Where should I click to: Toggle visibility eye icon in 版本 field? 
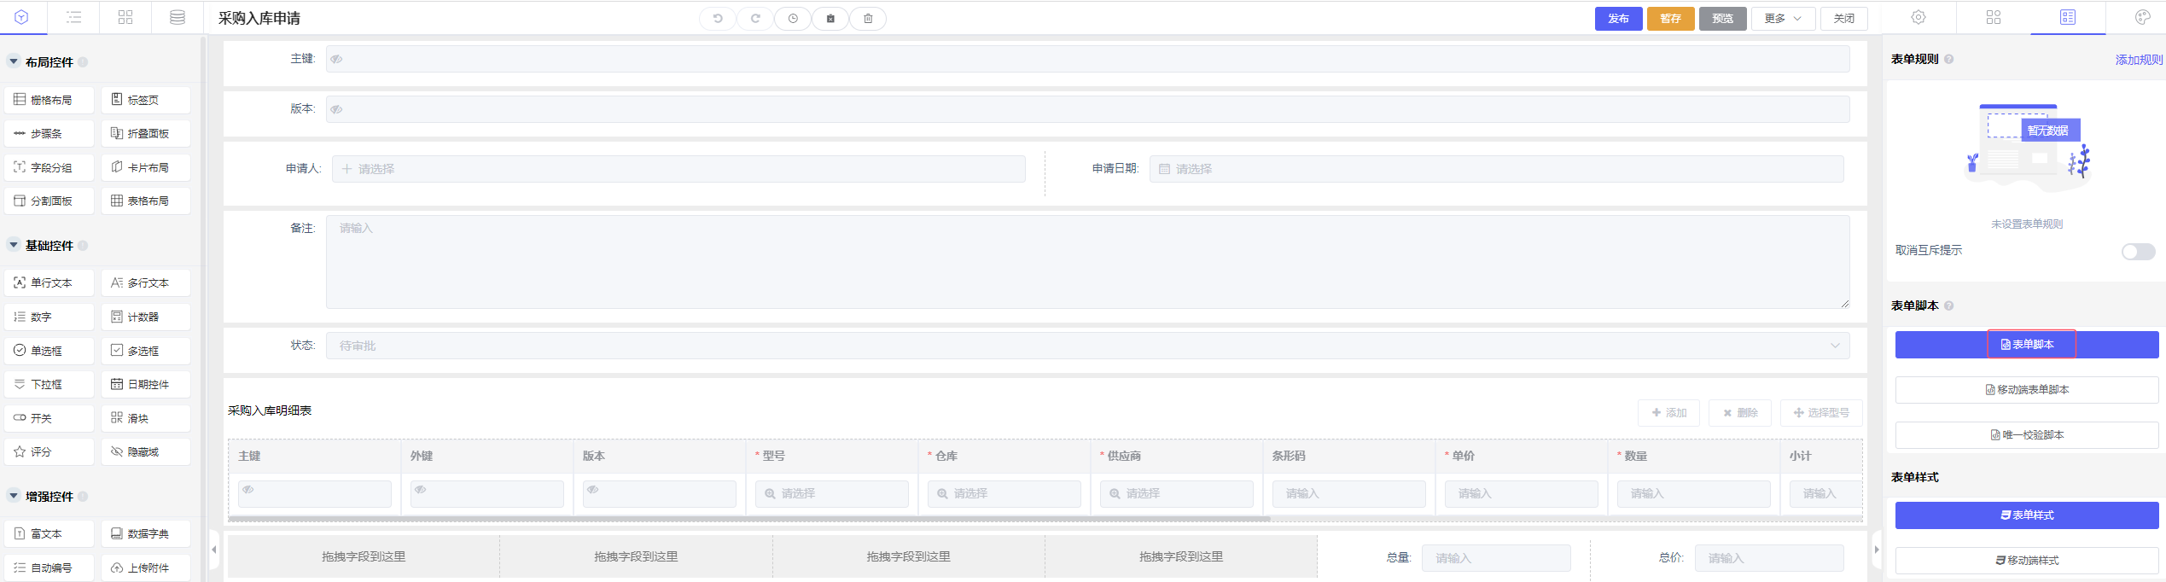point(336,109)
